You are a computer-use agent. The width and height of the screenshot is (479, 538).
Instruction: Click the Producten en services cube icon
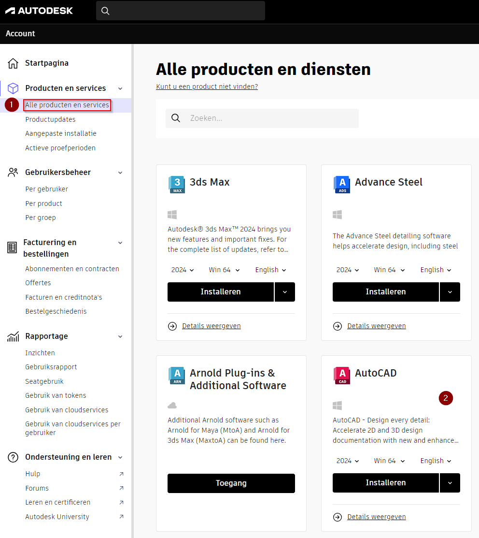pos(13,88)
